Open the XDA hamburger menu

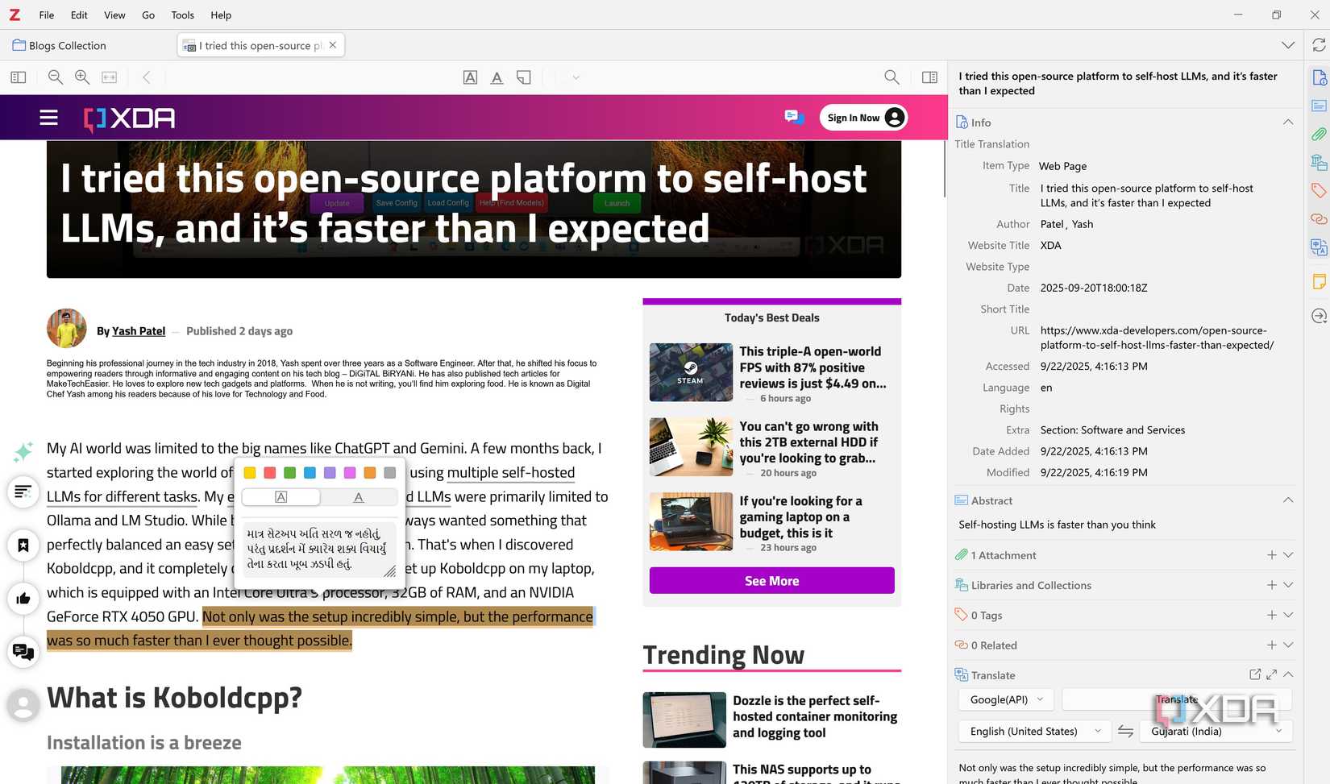[x=48, y=118]
